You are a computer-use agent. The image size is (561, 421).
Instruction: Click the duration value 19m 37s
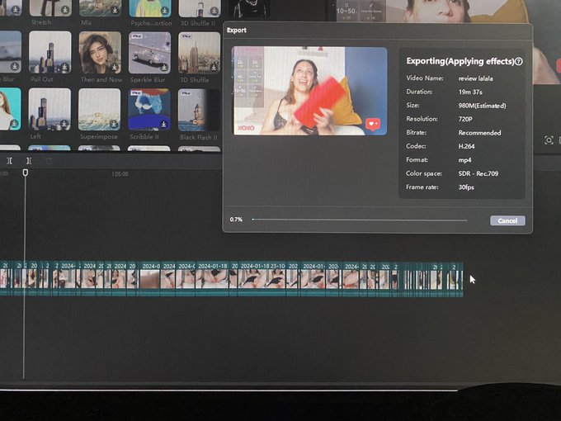click(470, 92)
